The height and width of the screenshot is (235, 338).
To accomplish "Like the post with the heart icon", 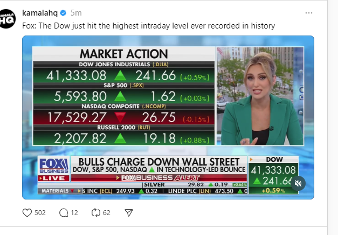I will [x=27, y=212].
